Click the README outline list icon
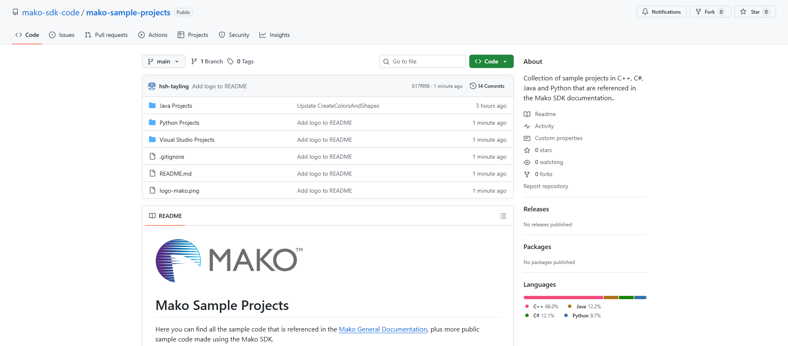Viewport: 788px width, 346px height. click(503, 216)
